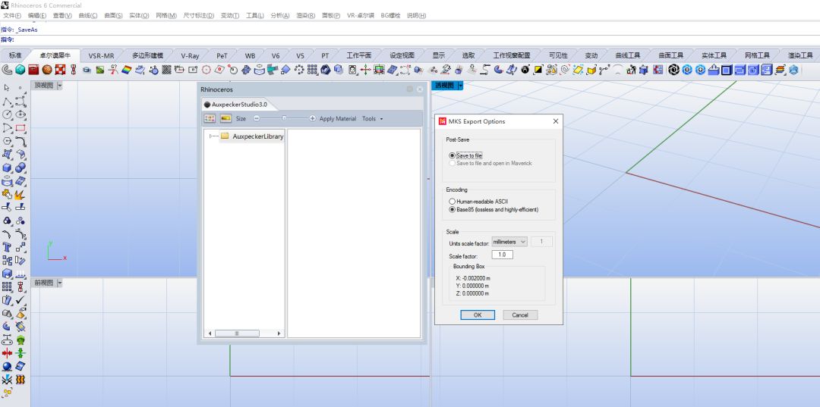The image size is (820, 407).
Task: Expand the AuxpeckerLibrary tree node
Action: click(210, 136)
